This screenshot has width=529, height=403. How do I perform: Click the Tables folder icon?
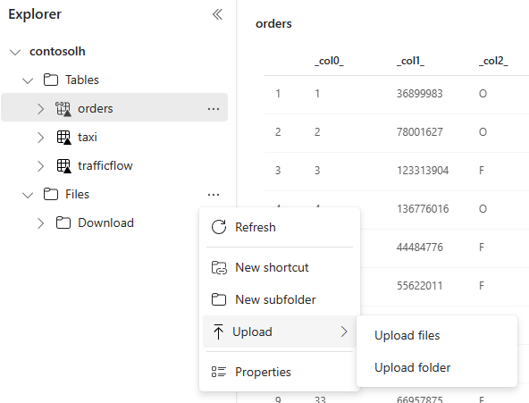(51, 80)
